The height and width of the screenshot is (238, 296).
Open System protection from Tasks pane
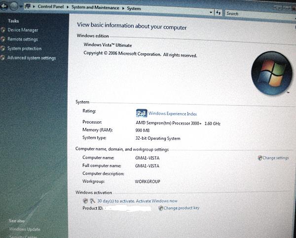pyautogui.click(x=25, y=49)
